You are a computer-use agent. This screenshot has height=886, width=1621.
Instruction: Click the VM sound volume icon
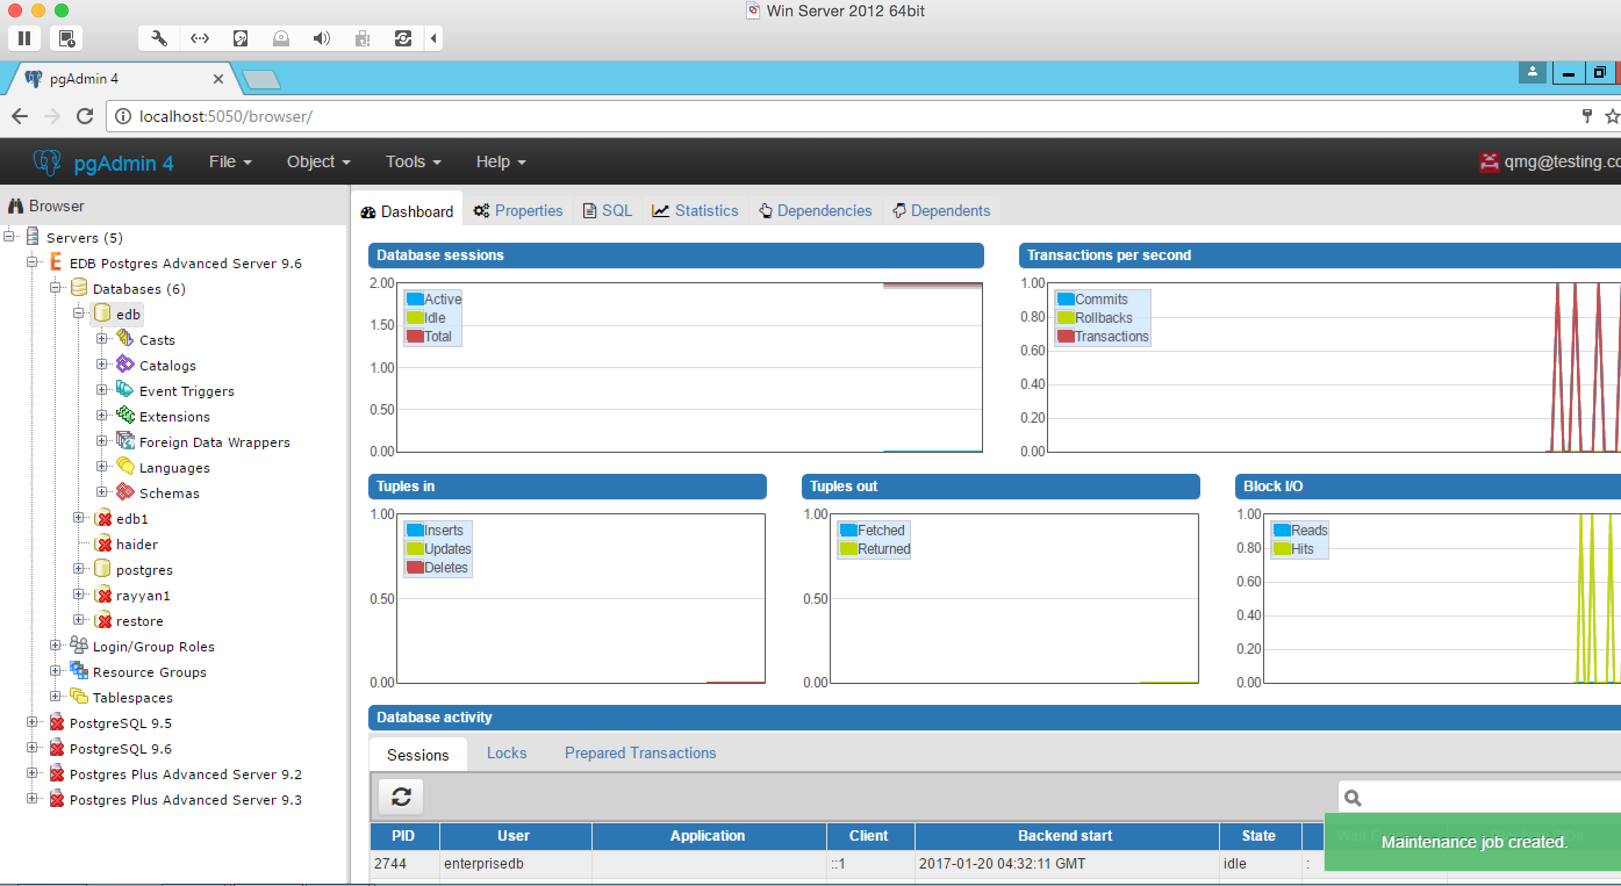pos(321,38)
